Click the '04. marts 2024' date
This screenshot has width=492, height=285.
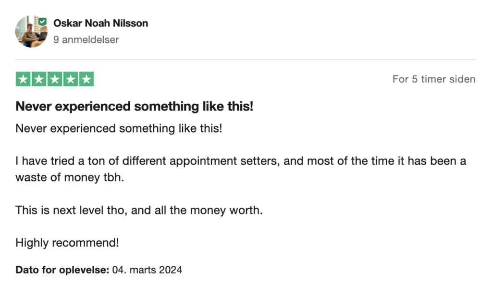coord(147,270)
